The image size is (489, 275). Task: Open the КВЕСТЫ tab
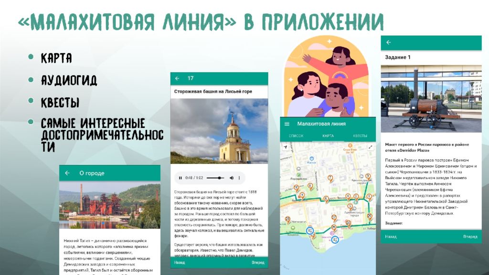[360, 136]
